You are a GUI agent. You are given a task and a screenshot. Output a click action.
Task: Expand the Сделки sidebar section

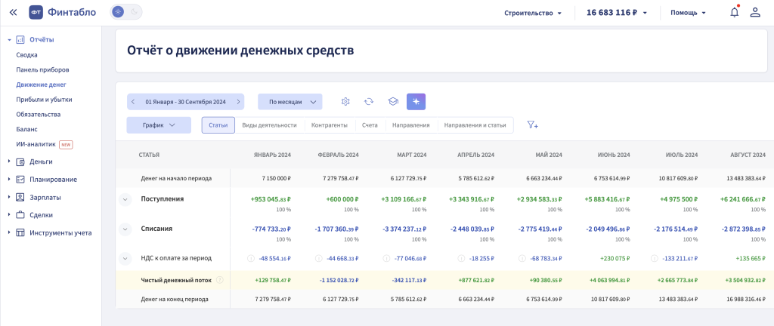coord(9,215)
